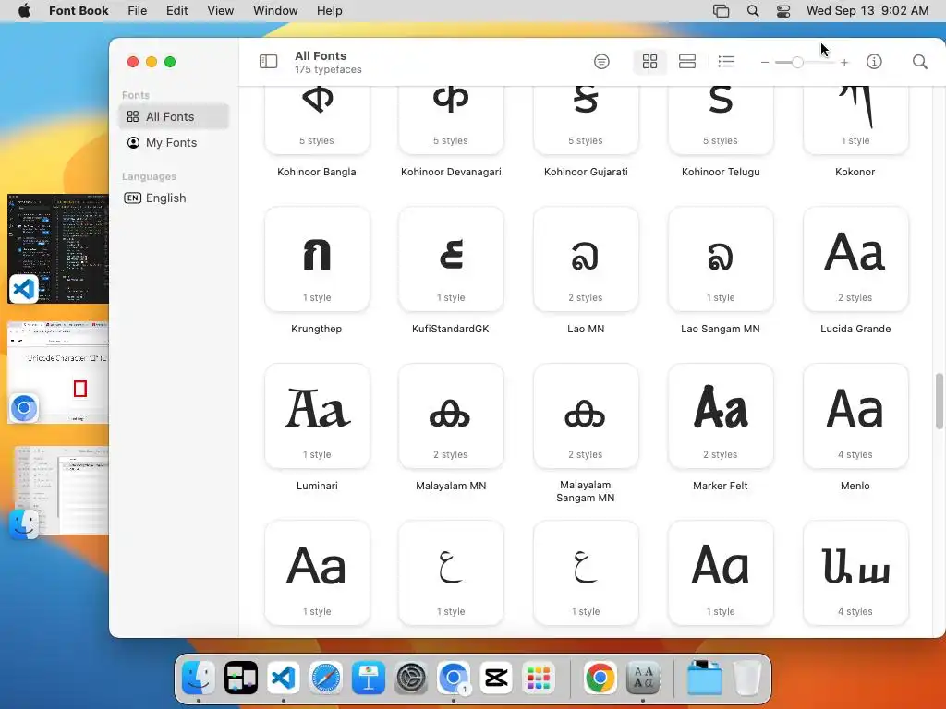Open Safari from the Dock

(x=326, y=678)
